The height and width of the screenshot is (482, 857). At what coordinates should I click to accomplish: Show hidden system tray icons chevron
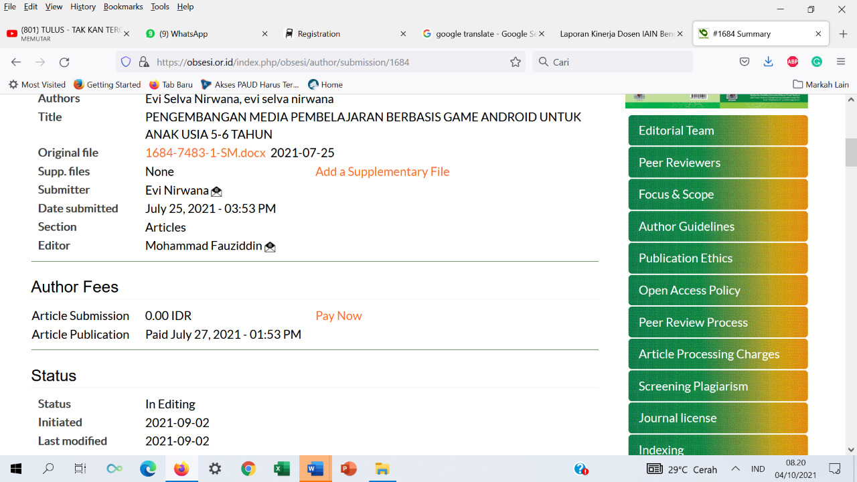tap(735, 469)
